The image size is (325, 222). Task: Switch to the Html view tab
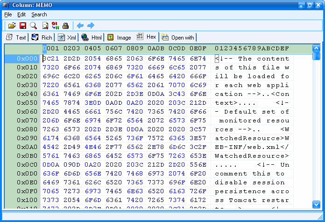coord(92,38)
